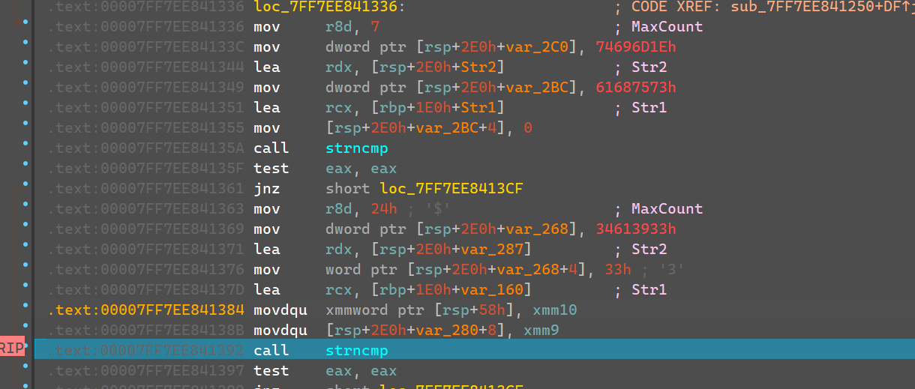The image size is (915, 389).
Task: Click address .text:00007FF7EE84135F
Action: (145, 169)
